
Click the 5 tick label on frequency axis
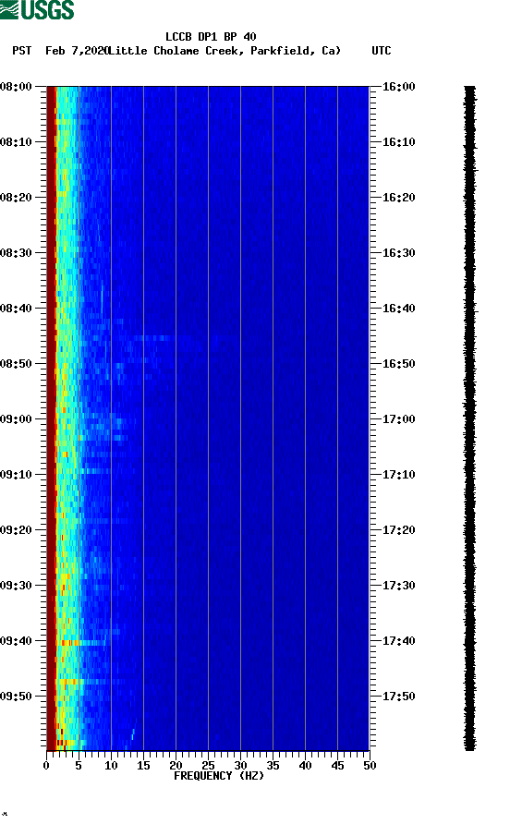(x=79, y=766)
